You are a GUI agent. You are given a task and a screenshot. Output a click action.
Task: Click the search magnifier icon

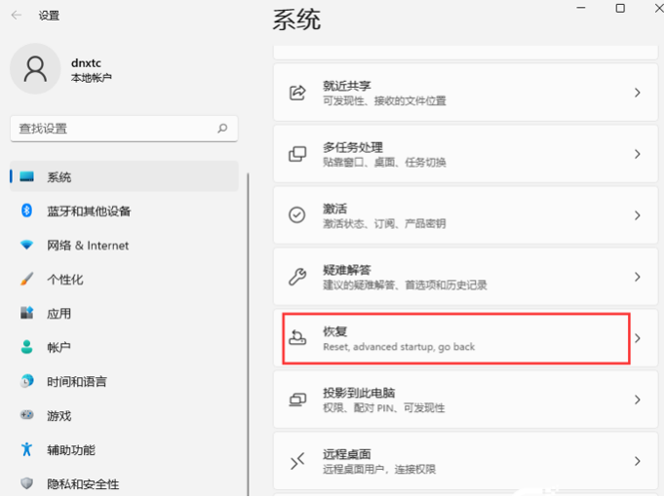222,129
